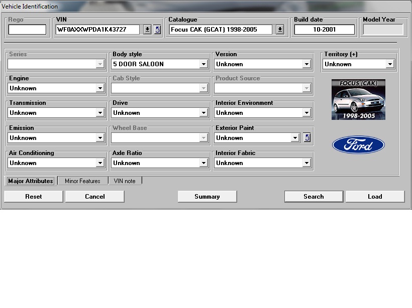412x308 pixels.
Task: Click the blue Ford oval logo
Action: tap(358, 145)
